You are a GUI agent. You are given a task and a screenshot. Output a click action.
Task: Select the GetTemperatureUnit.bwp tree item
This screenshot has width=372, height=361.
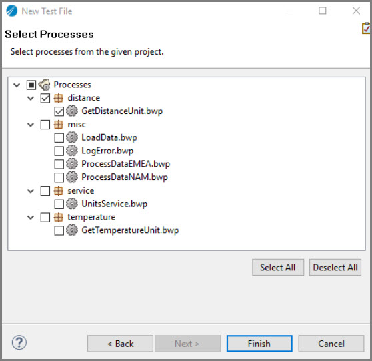(x=130, y=230)
